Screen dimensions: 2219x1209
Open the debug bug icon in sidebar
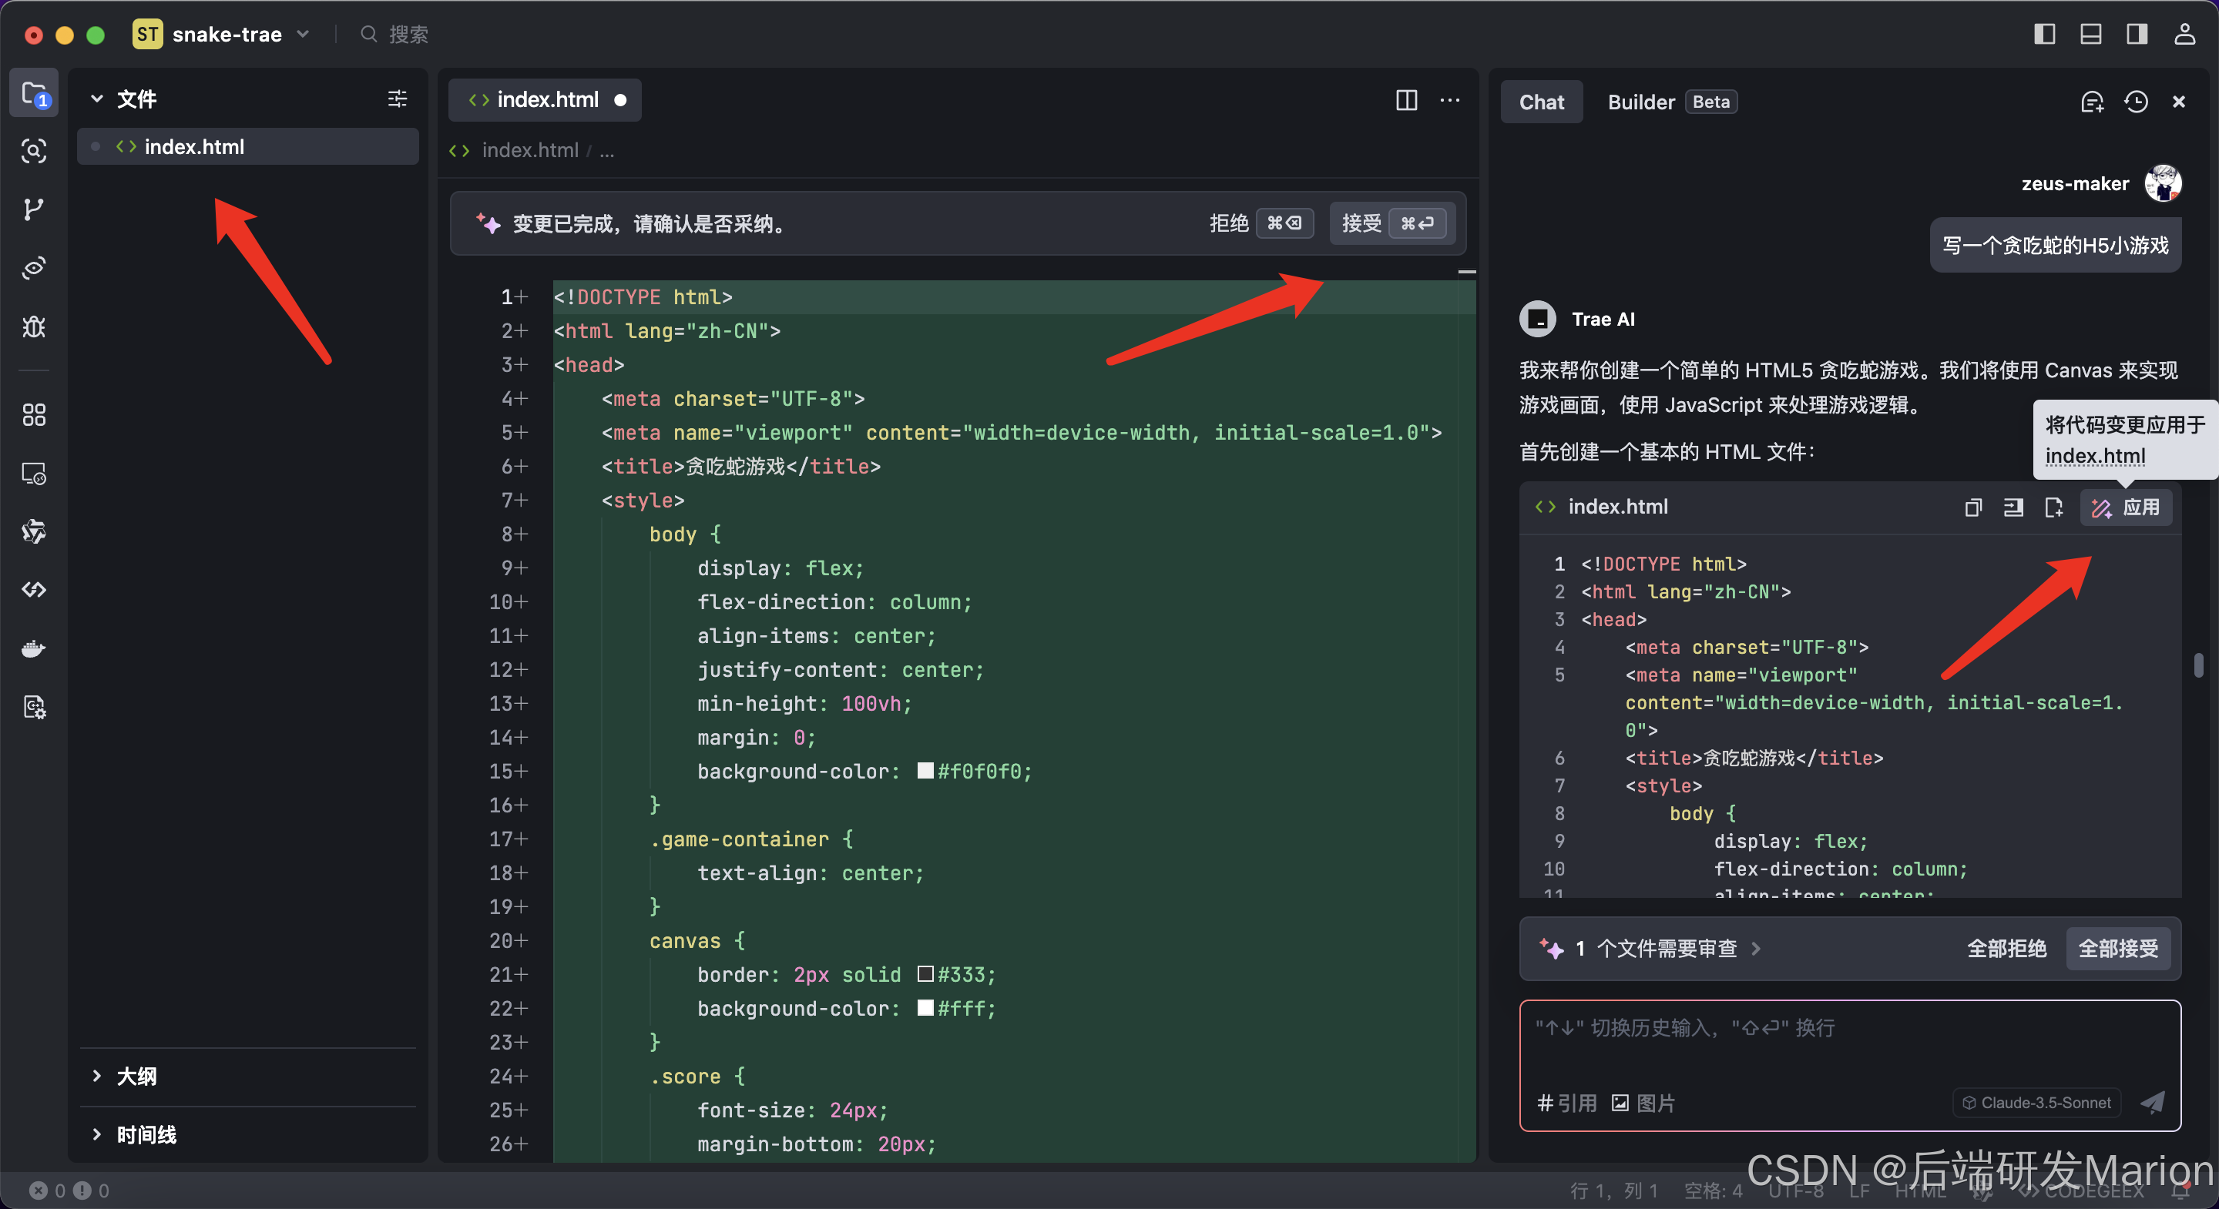tap(34, 327)
